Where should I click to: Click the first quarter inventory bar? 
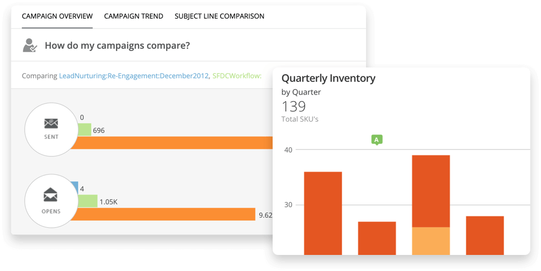click(x=323, y=213)
